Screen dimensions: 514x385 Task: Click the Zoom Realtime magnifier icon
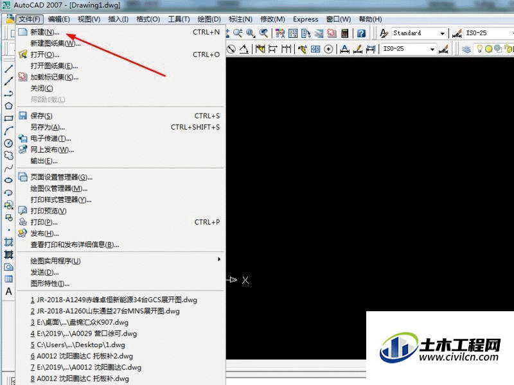(x=238, y=33)
